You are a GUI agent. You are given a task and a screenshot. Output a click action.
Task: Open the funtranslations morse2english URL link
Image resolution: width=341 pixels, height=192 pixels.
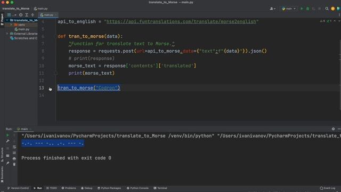181,22
